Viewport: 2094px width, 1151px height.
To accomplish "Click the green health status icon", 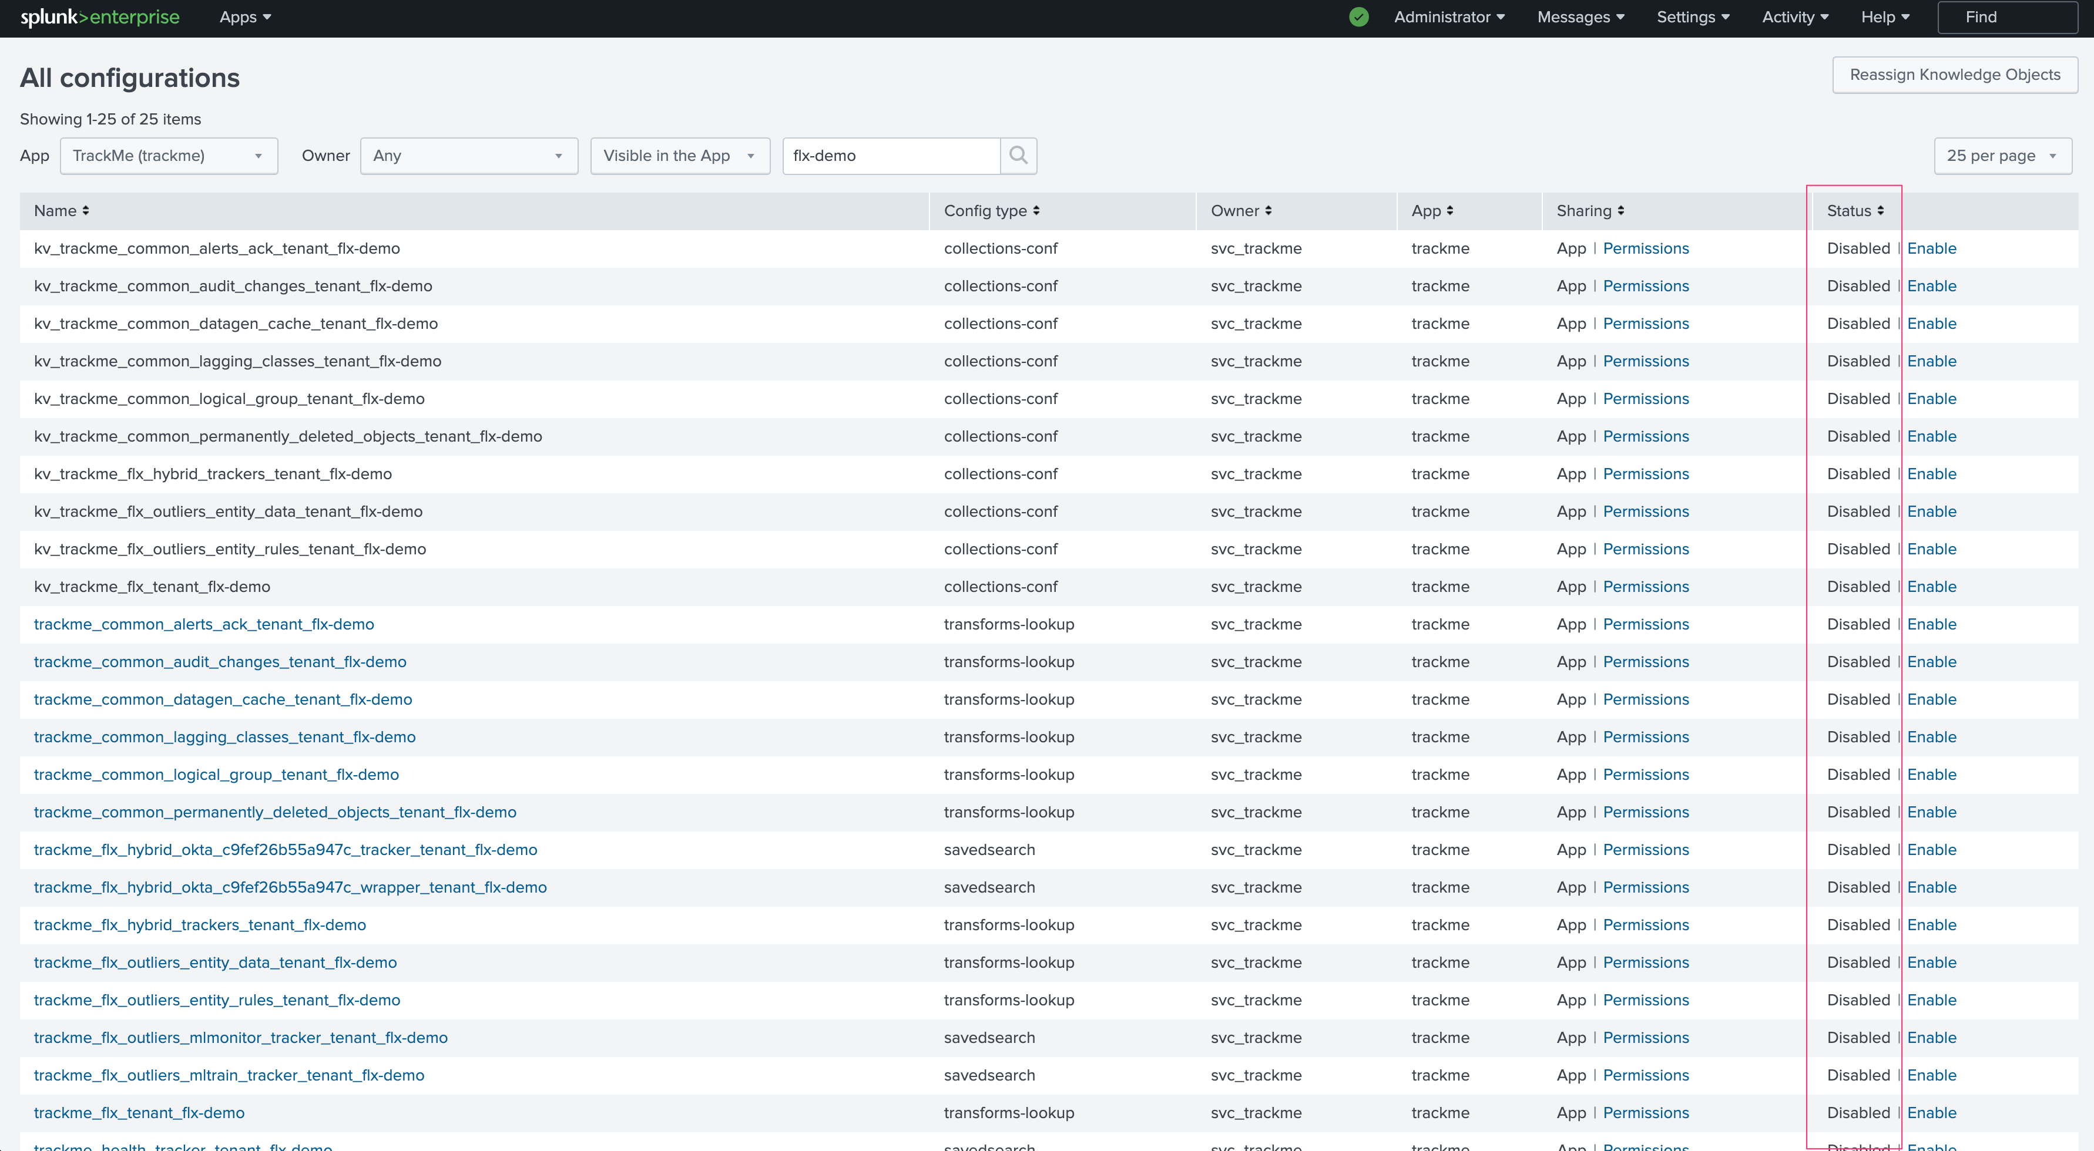I will click(x=1358, y=17).
